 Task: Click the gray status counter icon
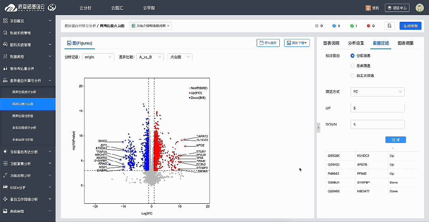point(317,26)
